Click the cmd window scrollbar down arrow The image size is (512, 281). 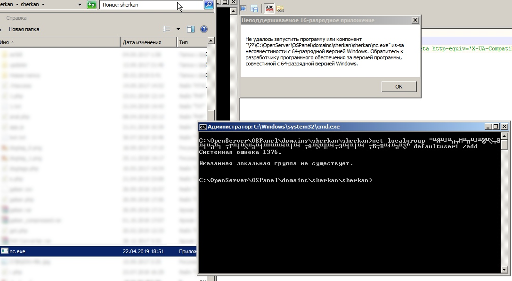coord(504,269)
